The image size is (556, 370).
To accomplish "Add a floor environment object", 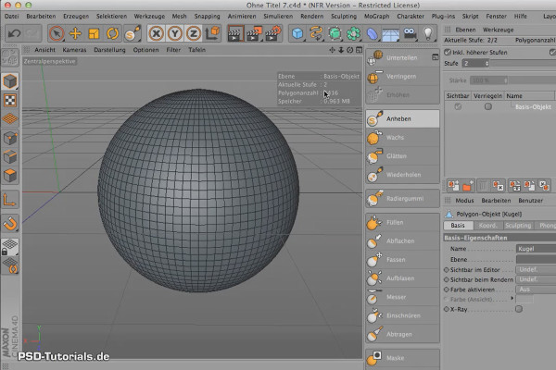I will click(391, 34).
